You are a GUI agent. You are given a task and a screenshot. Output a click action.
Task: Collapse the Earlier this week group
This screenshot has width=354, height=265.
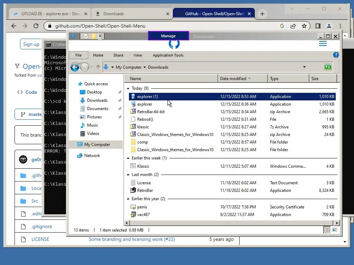point(128,158)
